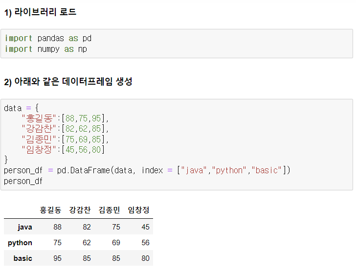The height and width of the screenshot is (277, 356).
Task: Click cell 69 in the python row
Action: 116,242
